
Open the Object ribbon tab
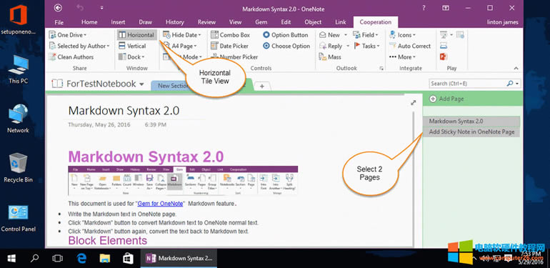coord(313,22)
